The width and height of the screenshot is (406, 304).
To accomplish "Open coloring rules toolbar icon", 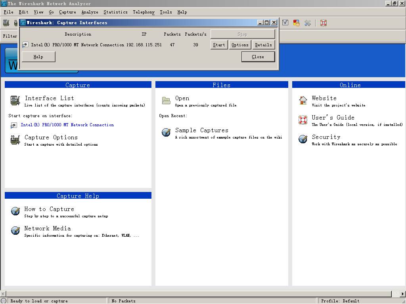I will [296, 23].
